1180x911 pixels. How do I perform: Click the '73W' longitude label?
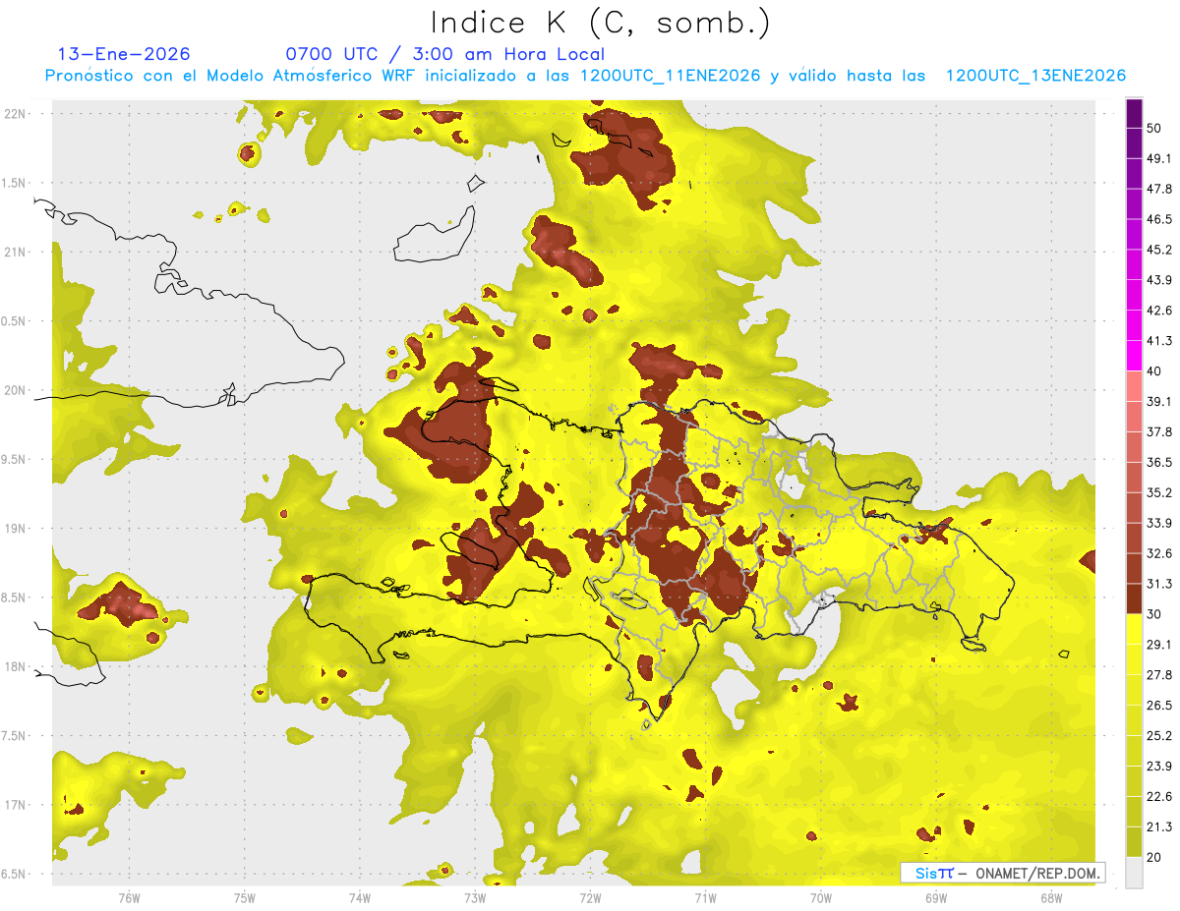475,898
